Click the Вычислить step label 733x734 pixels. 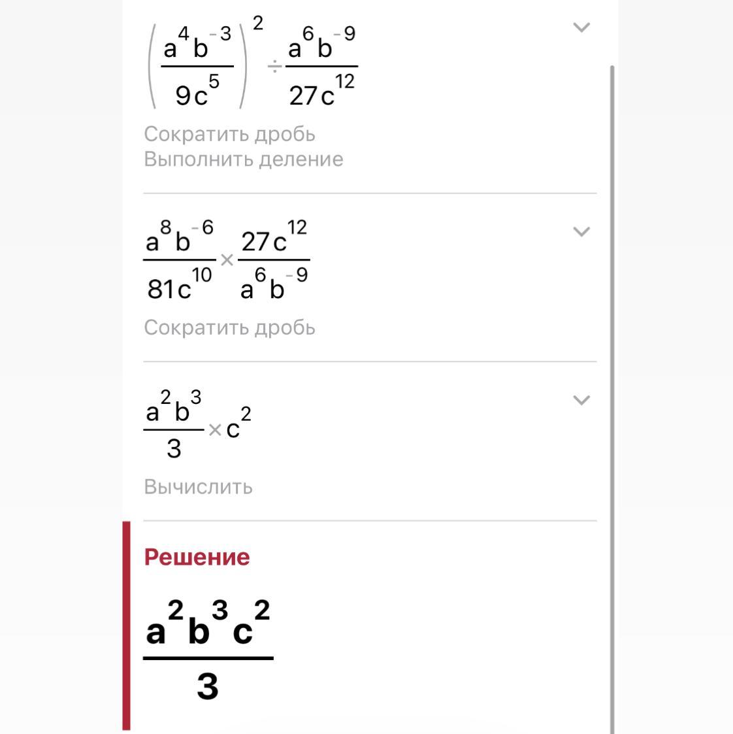[198, 487]
